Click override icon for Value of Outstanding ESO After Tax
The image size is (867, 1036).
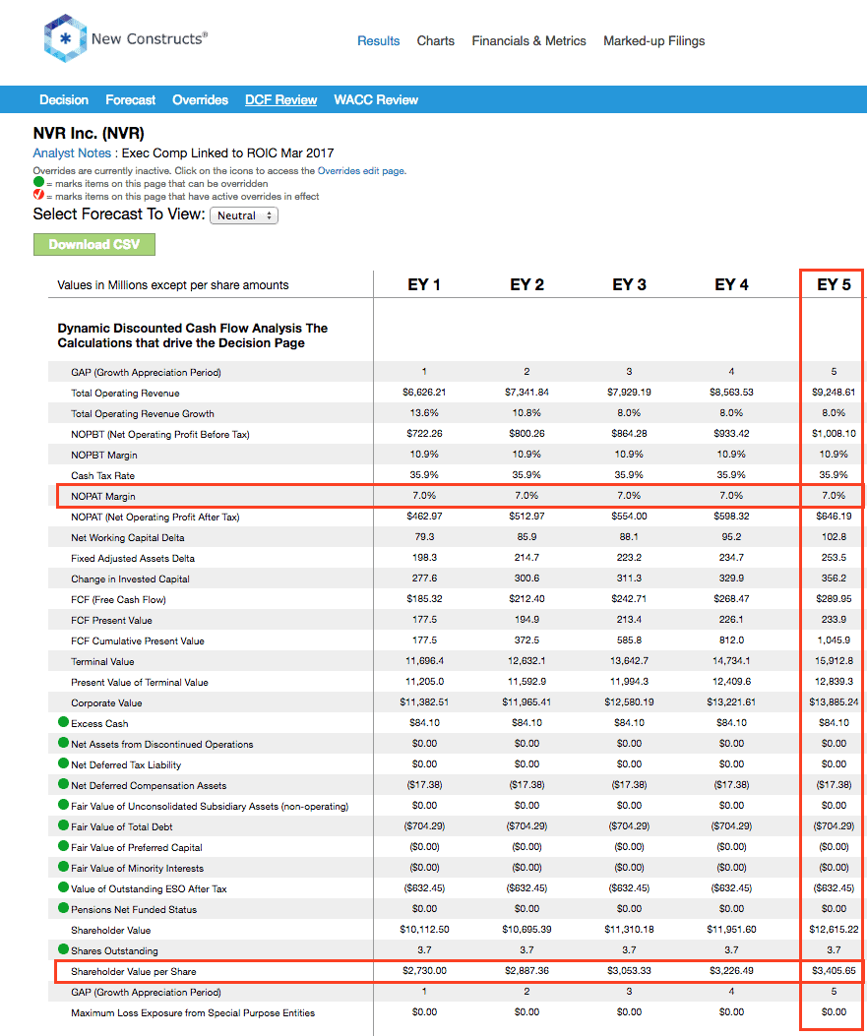coord(63,887)
